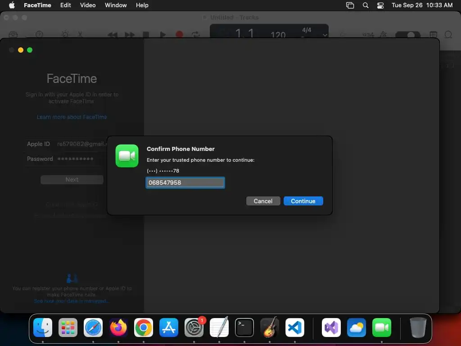Click GarageBand tempo value 120

pos(278,35)
